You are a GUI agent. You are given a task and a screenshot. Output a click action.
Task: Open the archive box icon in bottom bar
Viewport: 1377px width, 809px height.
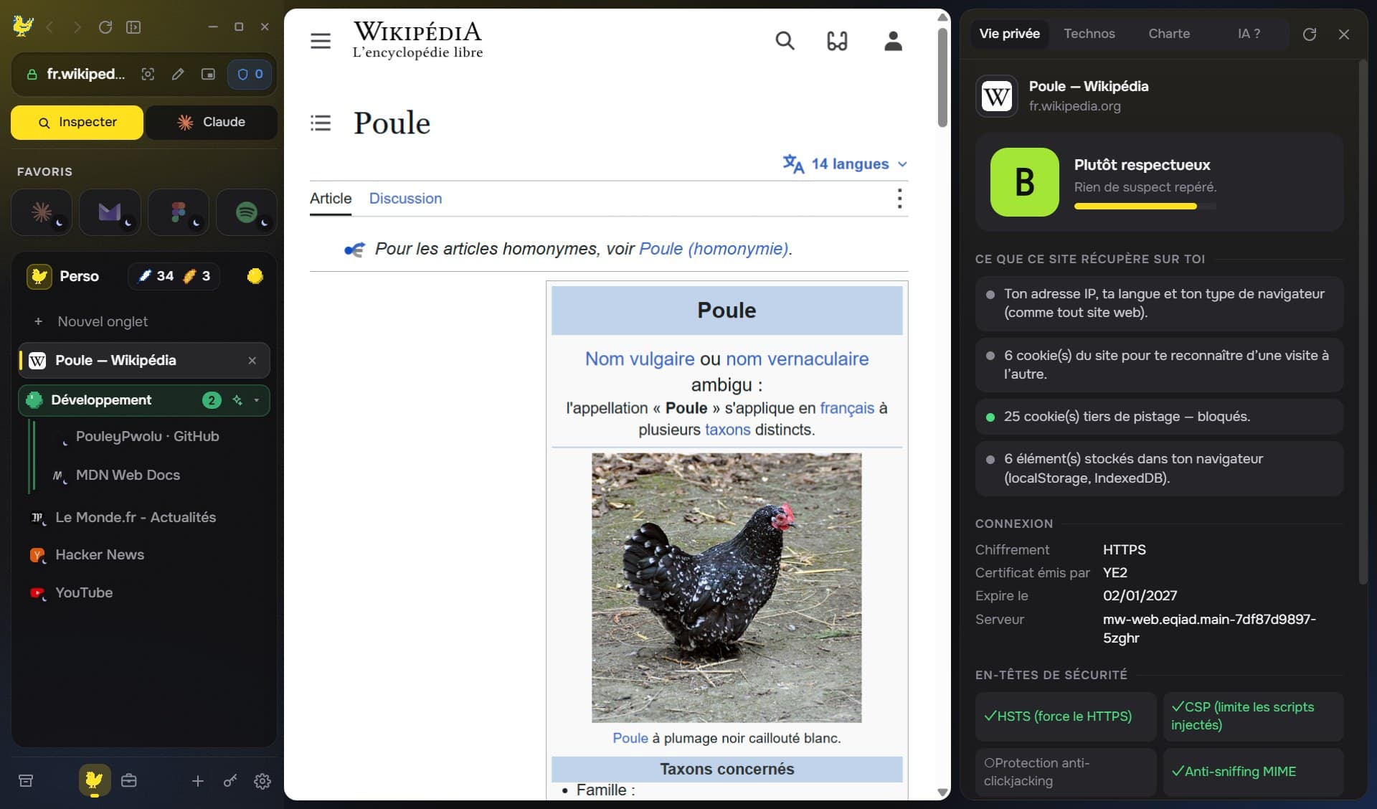click(26, 780)
